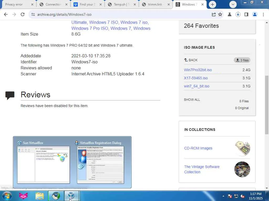Click the muted volume tray icon
This screenshot has width=269, height=201.
pyautogui.click(x=242, y=196)
